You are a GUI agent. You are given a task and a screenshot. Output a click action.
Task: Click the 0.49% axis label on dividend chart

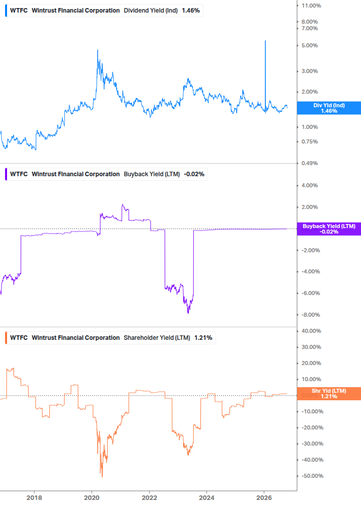click(x=310, y=163)
